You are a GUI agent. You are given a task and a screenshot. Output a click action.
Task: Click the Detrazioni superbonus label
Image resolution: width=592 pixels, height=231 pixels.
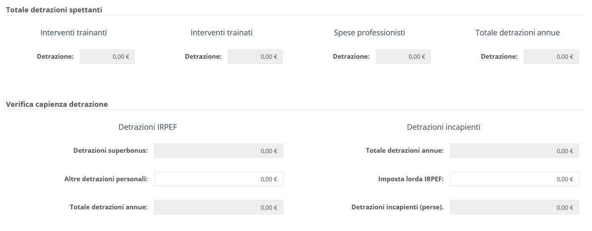[110, 151]
